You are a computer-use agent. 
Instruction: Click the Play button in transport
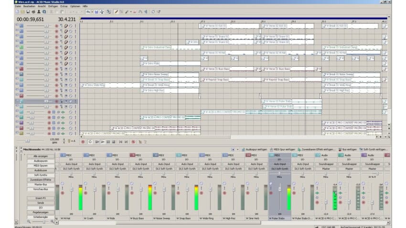103,142
